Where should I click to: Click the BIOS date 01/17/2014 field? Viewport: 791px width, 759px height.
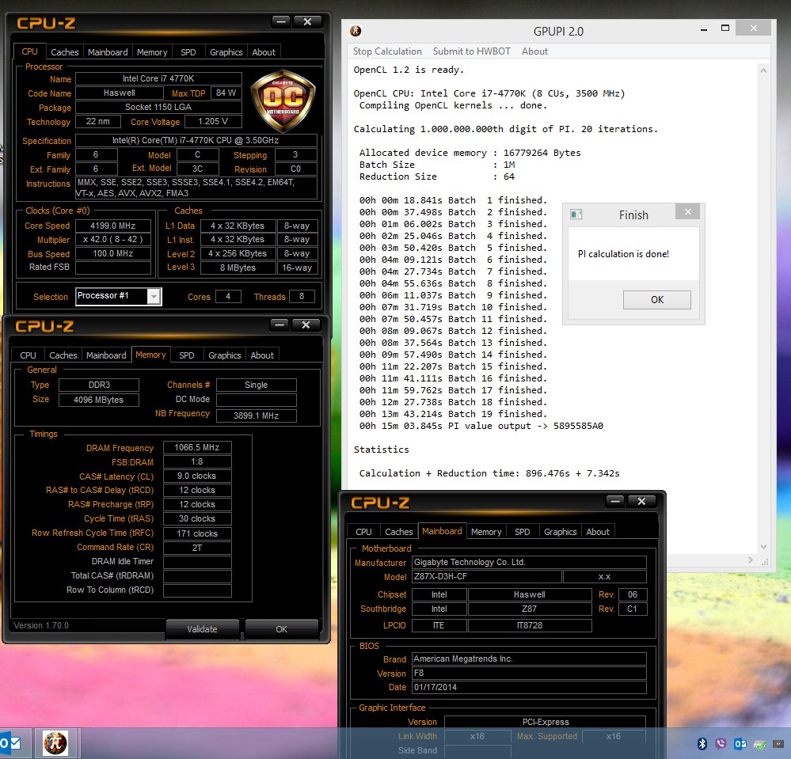[x=529, y=687]
